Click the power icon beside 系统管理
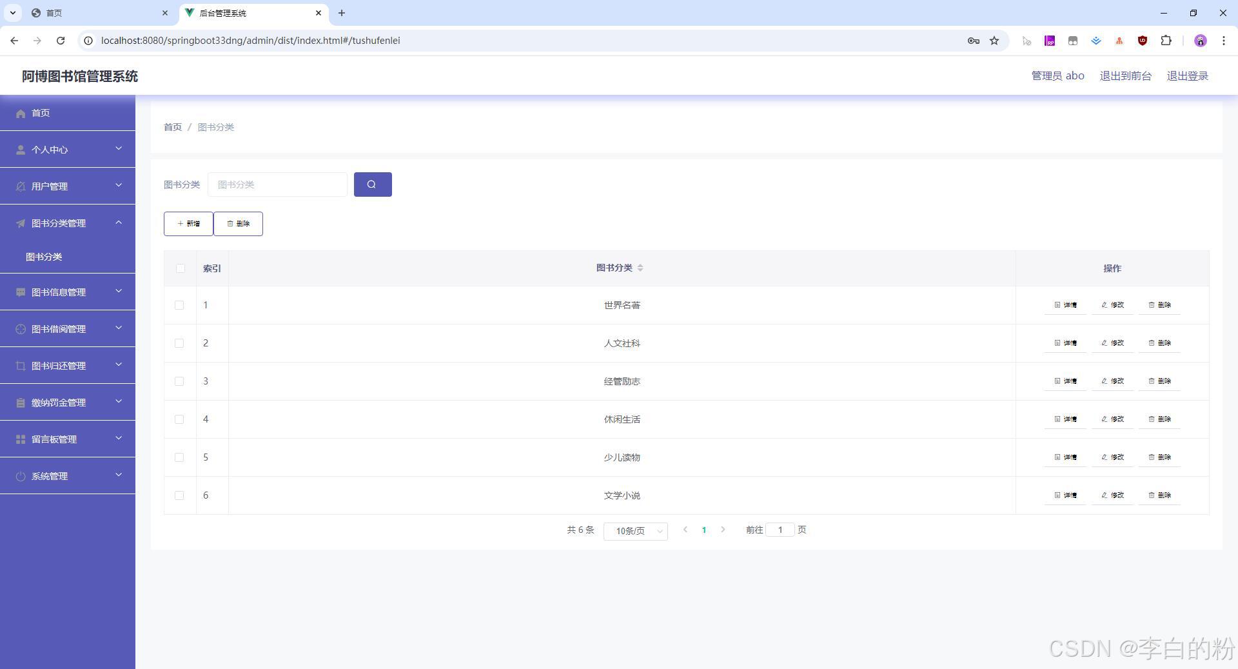 [21, 476]
